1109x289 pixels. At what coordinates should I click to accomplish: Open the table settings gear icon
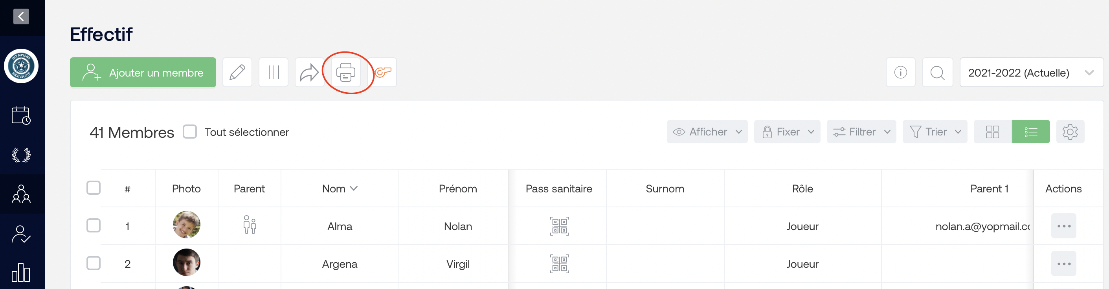(1070, 132)
